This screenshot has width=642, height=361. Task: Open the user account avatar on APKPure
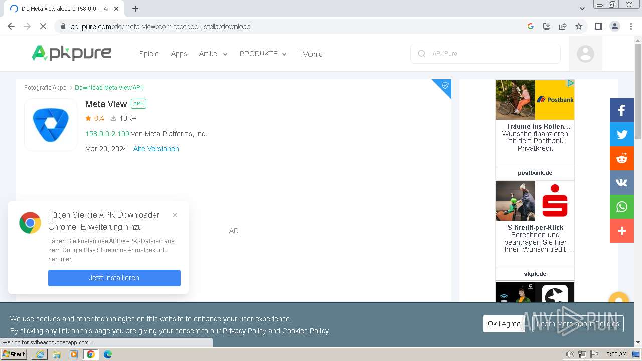[x=585, y=54]
